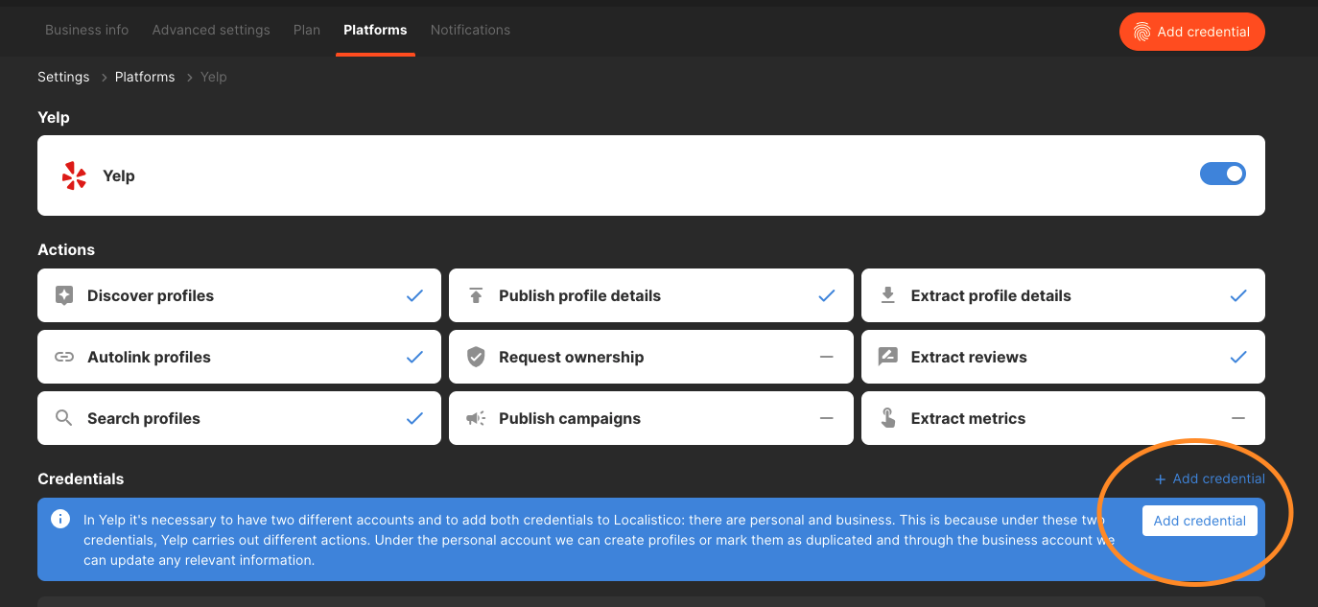The height and width of the screenshot is (607, 1318).
Task: Click the fingerprint icon on the orange button
Action: [1141, 32]
